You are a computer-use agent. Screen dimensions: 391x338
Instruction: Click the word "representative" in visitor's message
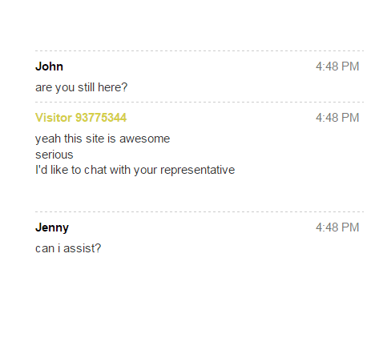tap(198, 171)
